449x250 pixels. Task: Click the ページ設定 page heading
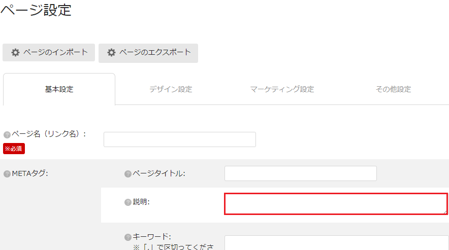(36, 10)
